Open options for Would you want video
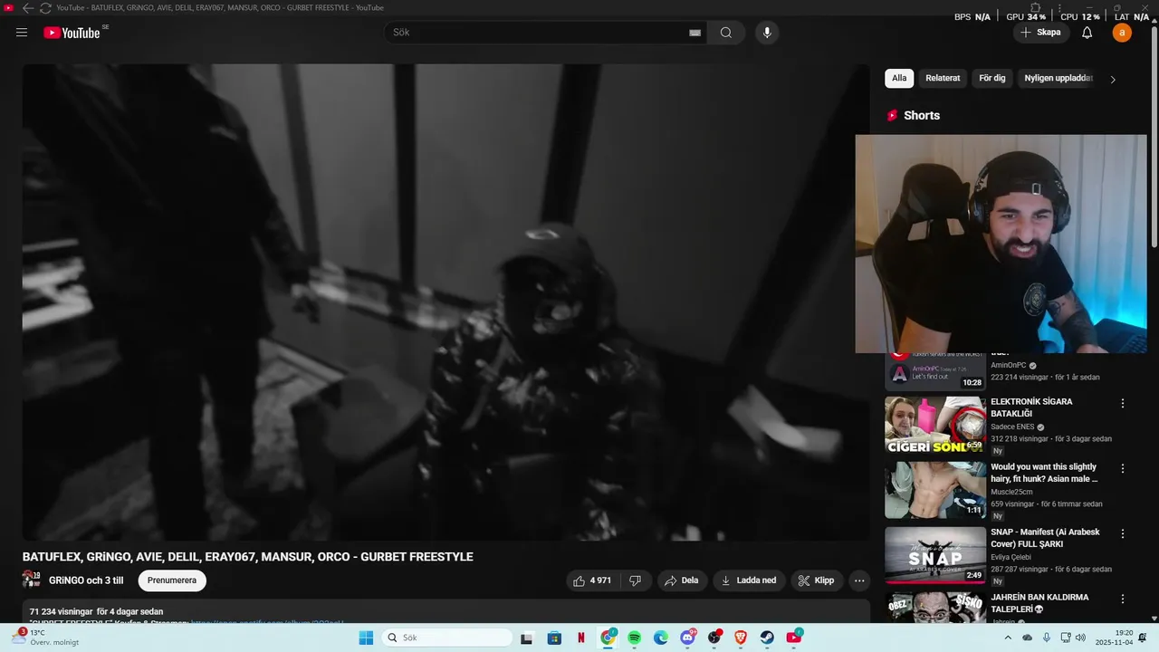Screen dimensions: 1159x652 click(1123, 469)
